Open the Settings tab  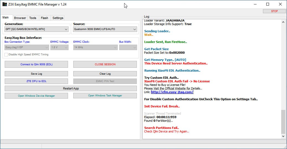coord(58,18)
